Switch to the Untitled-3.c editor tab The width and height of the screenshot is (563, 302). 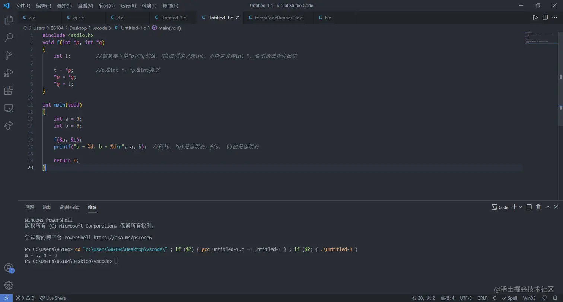pos(173,18)
